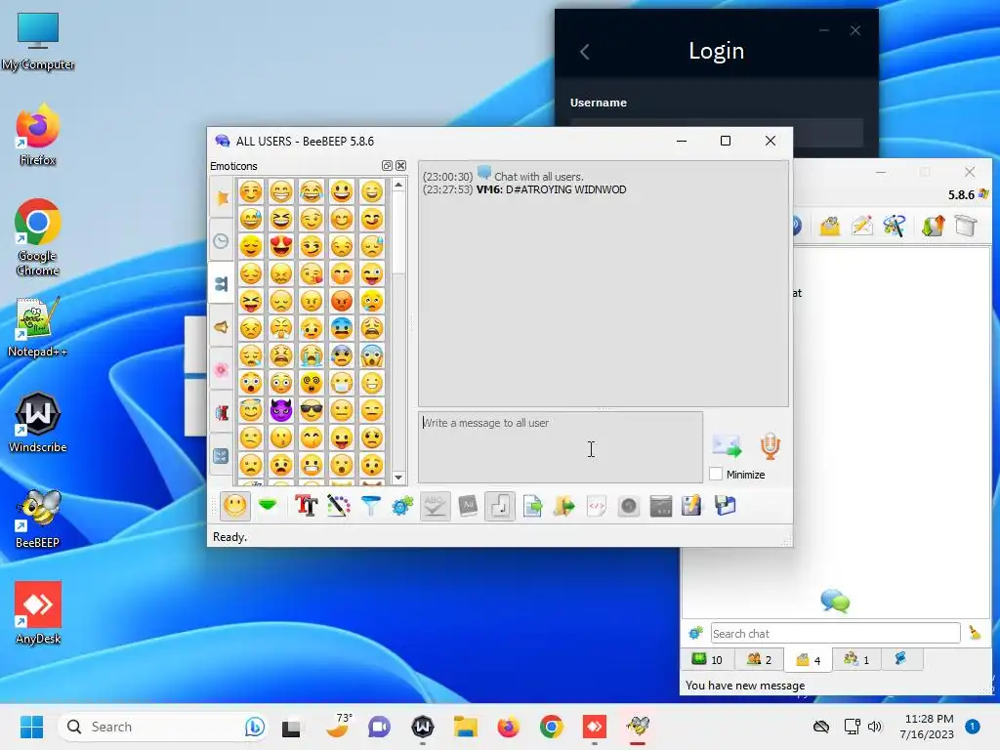Send a file document icon
The image size is (1000, 750).
532,507
